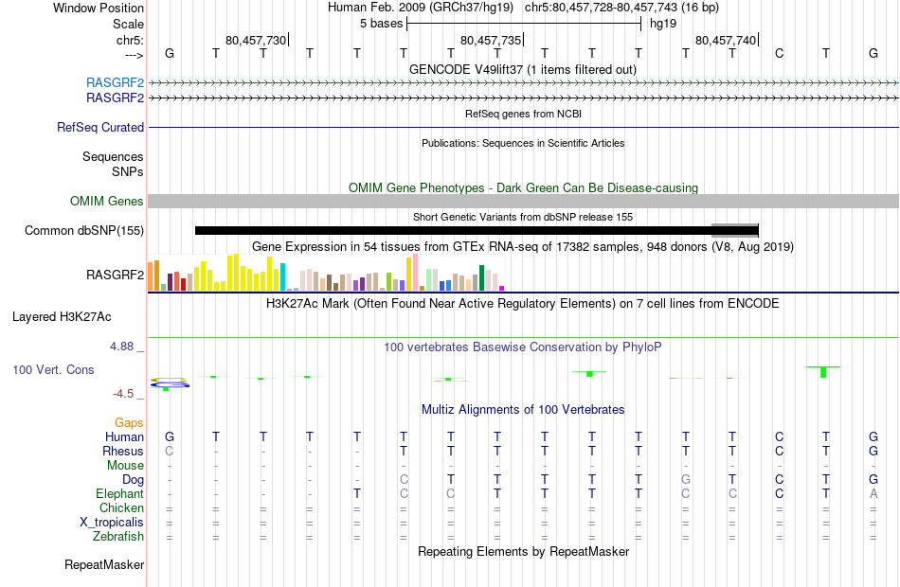Click the hg19 label beside the scale bar
Viewport: 900px width, 587px height.
click(663, 24)
